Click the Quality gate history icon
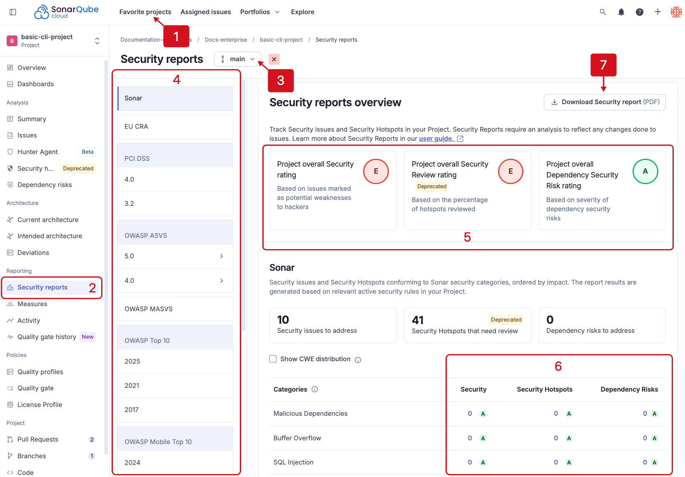 [10, 337]
